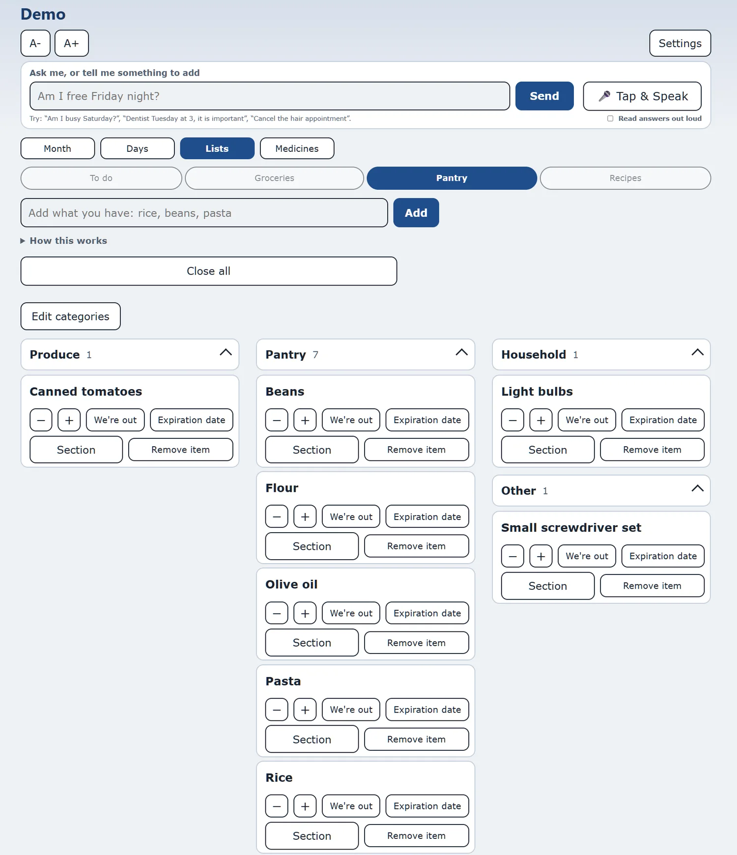Decrease Olive oil quantity with minus button
This screenshot has height=855, width=737.
tap(277, 613)
